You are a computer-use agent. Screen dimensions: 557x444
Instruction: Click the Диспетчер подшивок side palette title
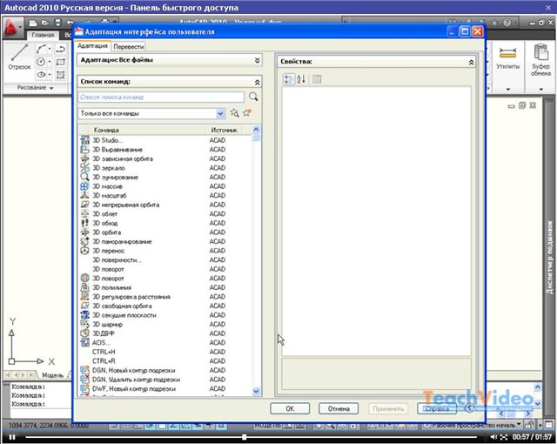click(549, 257)
